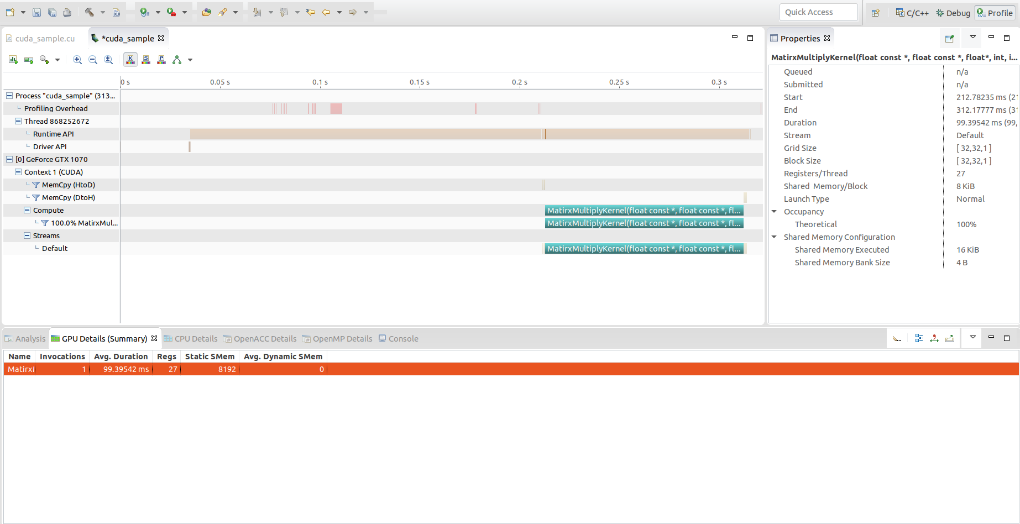Click the MemCpy (DtoH) filter icon
This screenshot has width=1020, height=524.
coord(36,197)
